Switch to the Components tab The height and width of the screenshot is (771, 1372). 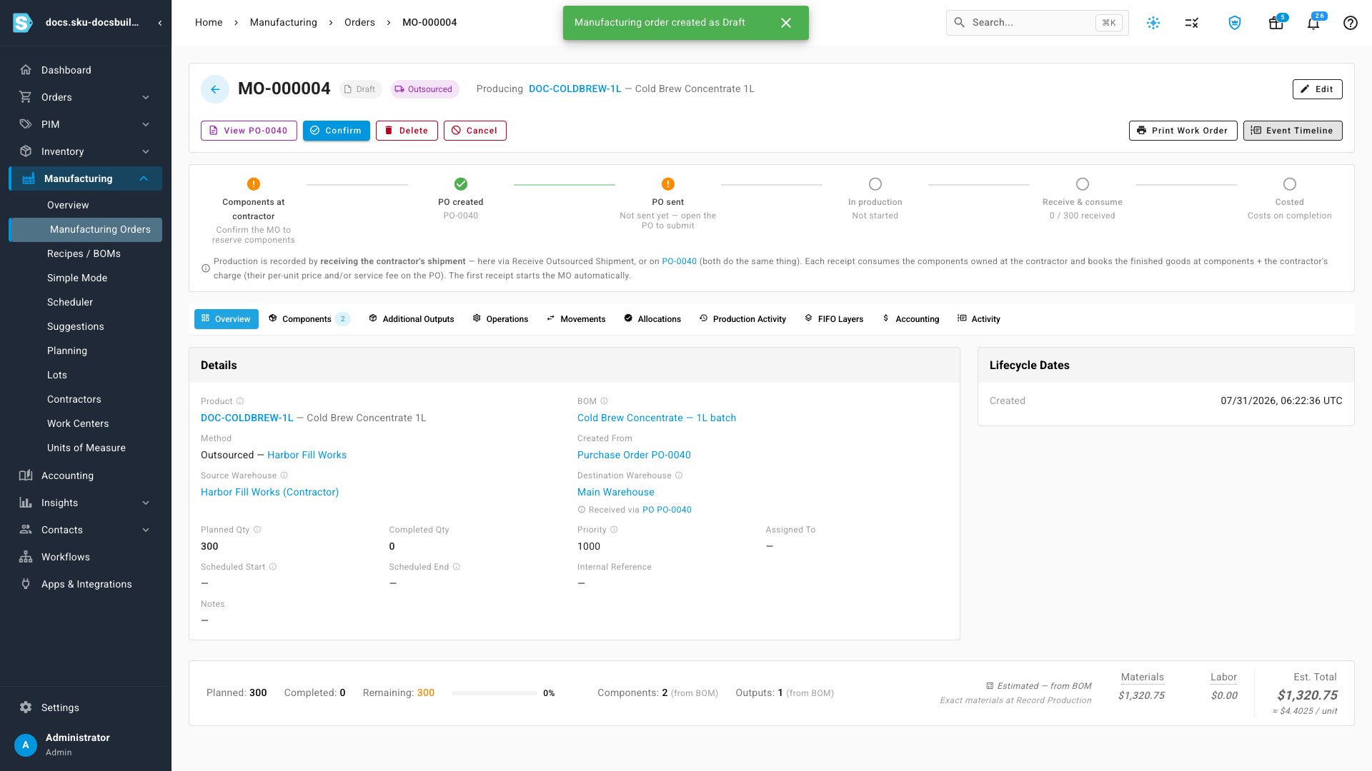pos(309,319)
